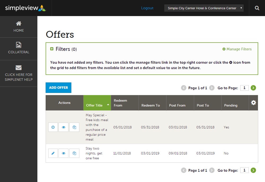Sort by Post From column header
This screenshot has width=265, height=182.
coord(180,103)
